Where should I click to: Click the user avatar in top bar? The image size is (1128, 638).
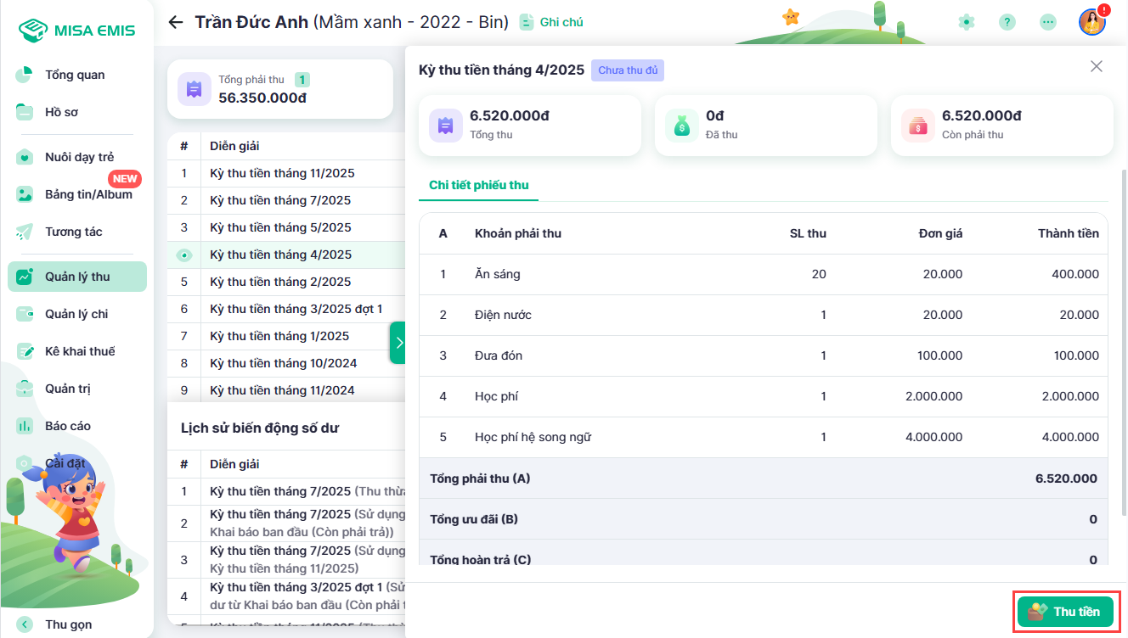[1091, 22]
